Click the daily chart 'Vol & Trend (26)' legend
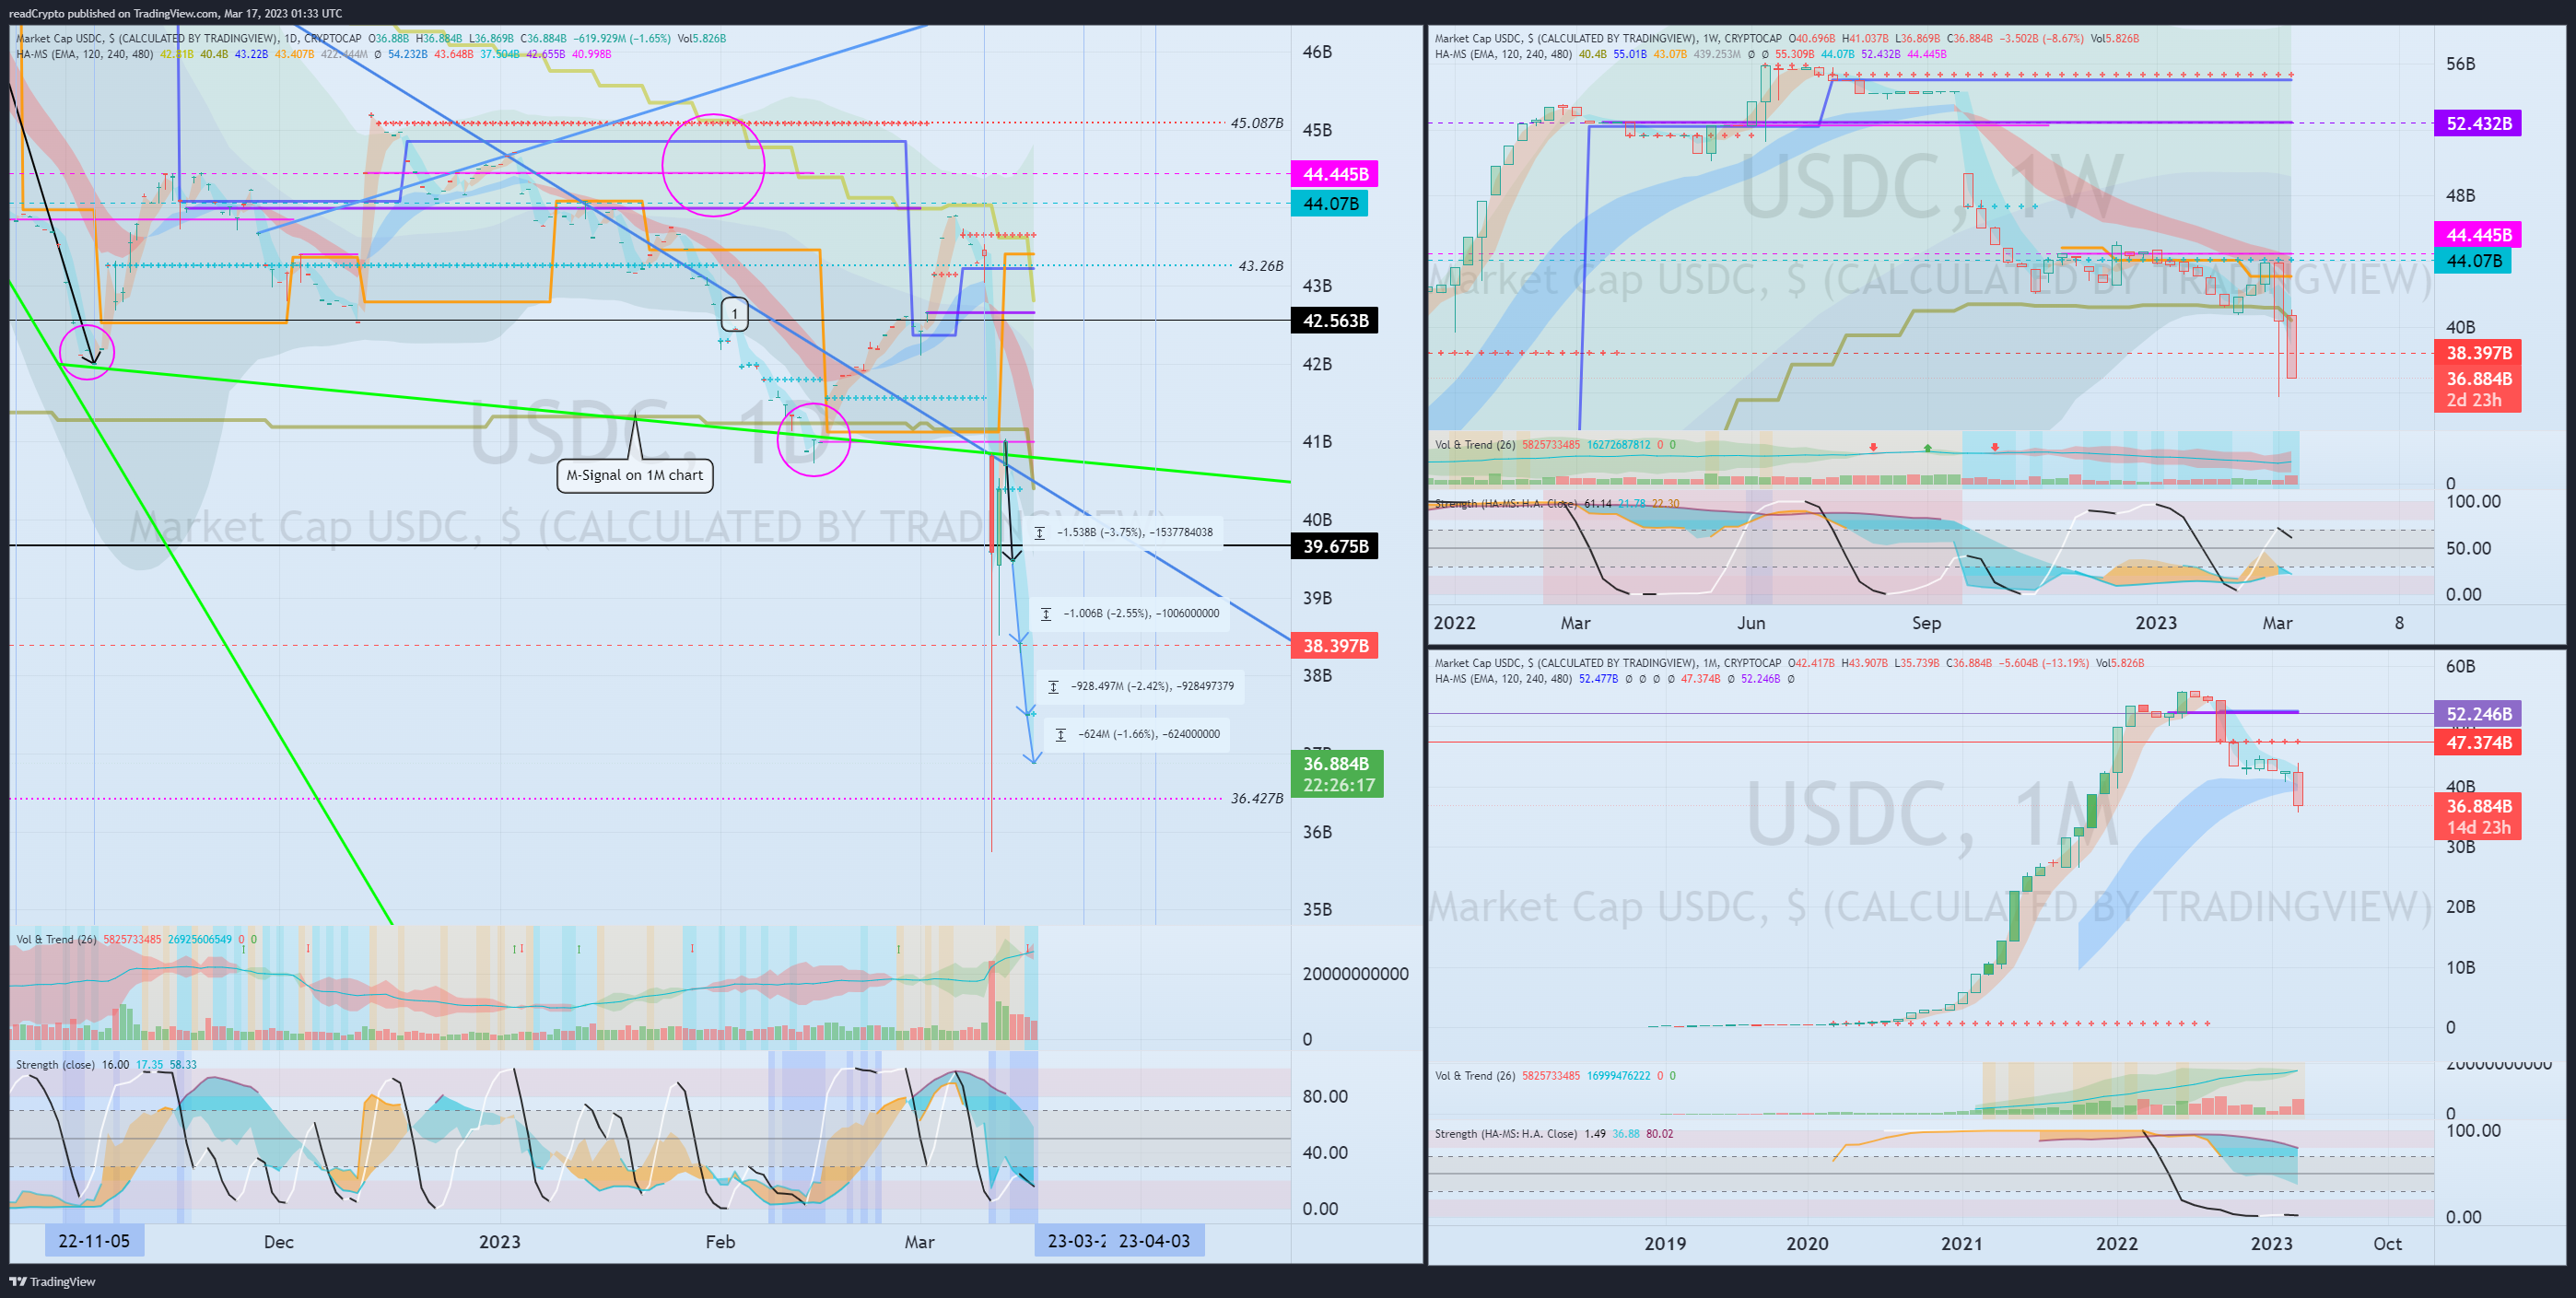Image resolution: width=2576 pixels, height=1298 pixels. point(56,940)
